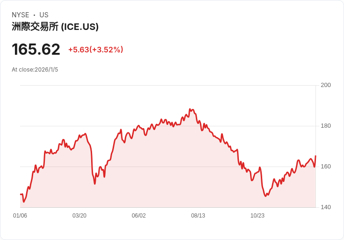The height and width of the screenshot is (240, 344).
Task: Click the price change +5.63(+3.52%) text
Action: click(96, 50)
